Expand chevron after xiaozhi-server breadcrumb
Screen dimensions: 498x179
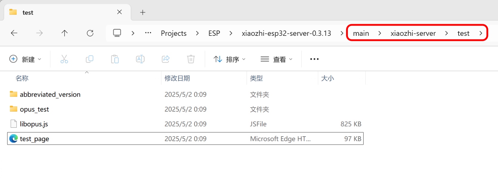click(x=446, y=33)
